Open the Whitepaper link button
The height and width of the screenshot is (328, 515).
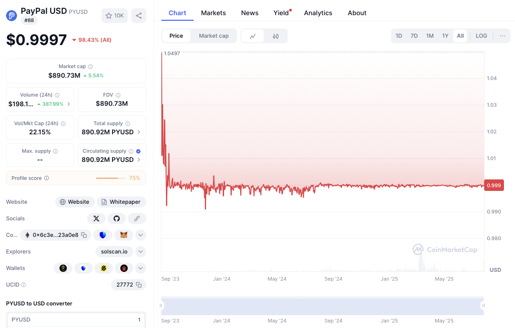click(x=121, y=202)
